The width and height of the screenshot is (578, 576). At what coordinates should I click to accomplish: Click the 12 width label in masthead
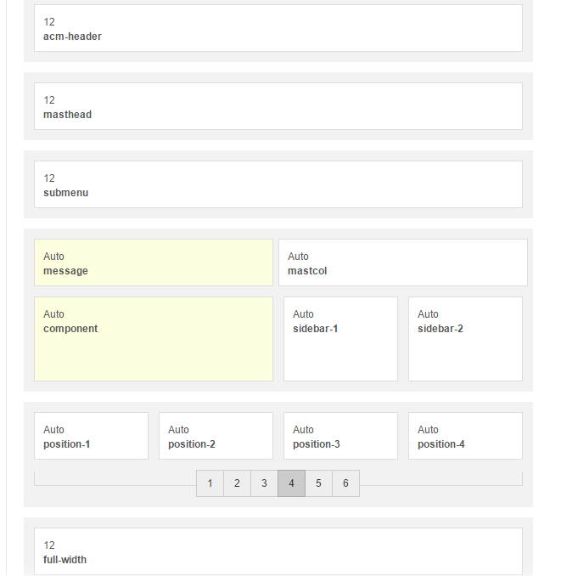[49, 100]
